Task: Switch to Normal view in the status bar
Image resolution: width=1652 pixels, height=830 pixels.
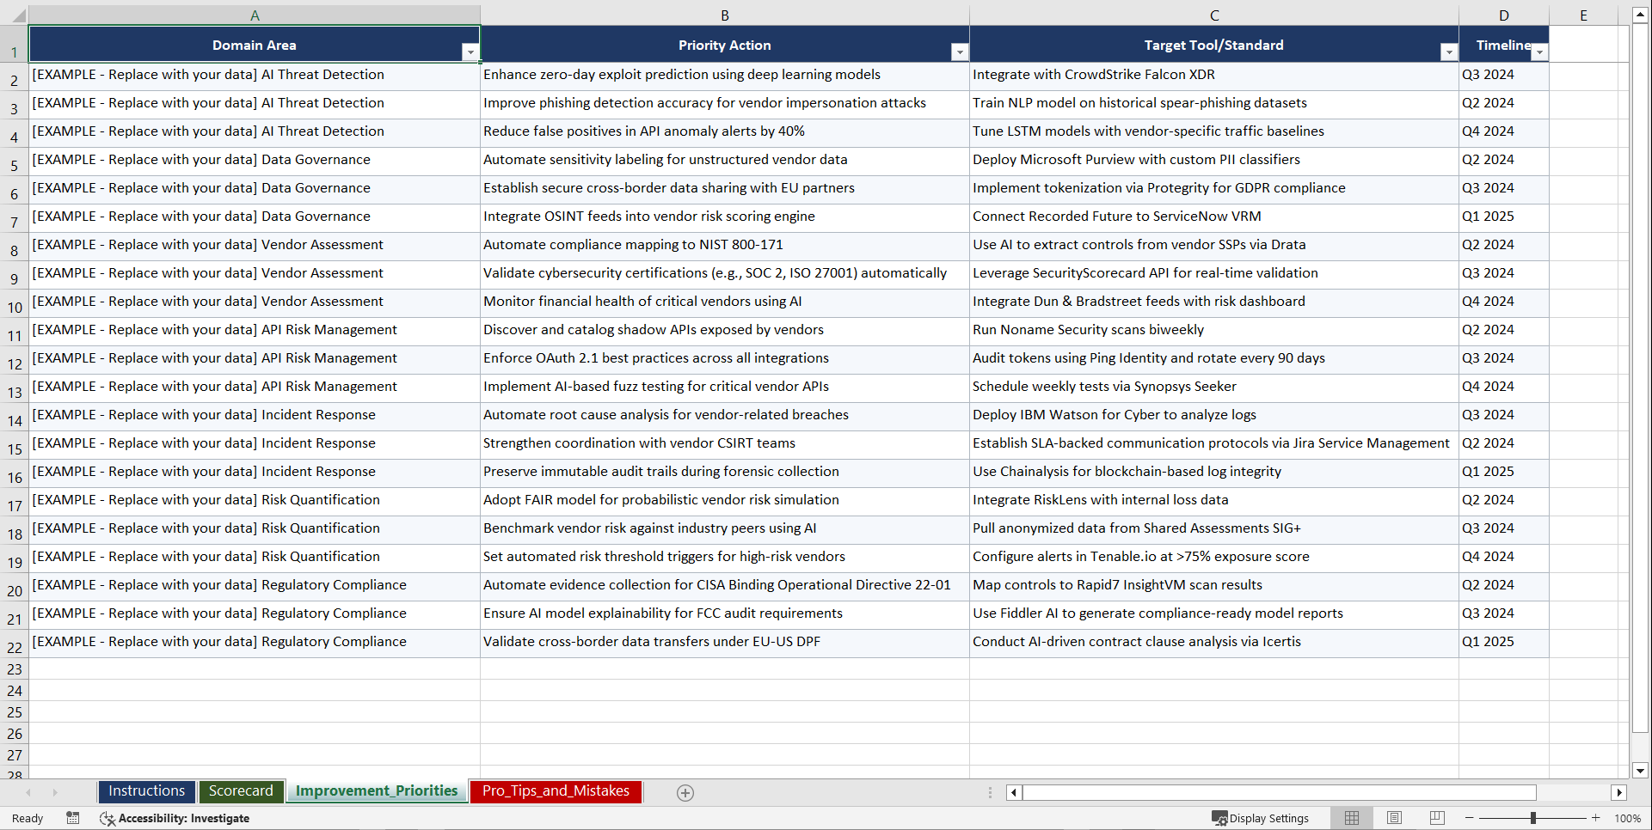Action: (x=1351, y=818)
